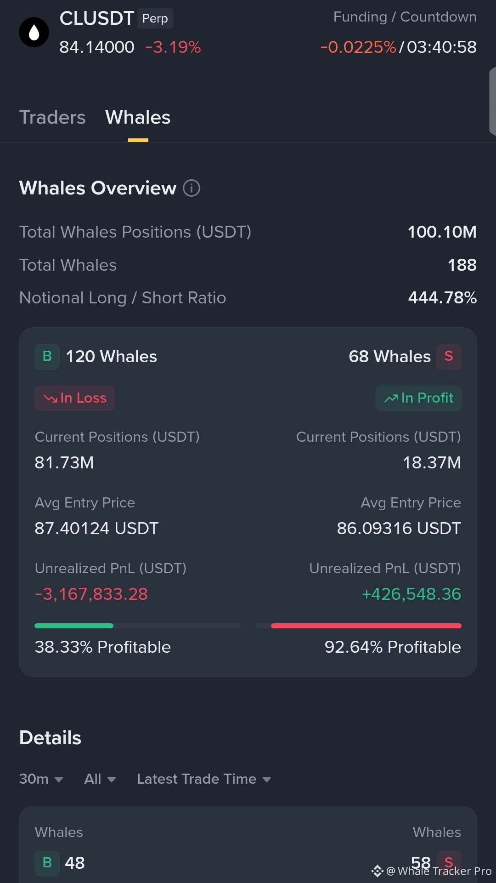This screenshot has width=496, height=883.
Task: Open the Whales Overview info icon
Action: (192, 188)
